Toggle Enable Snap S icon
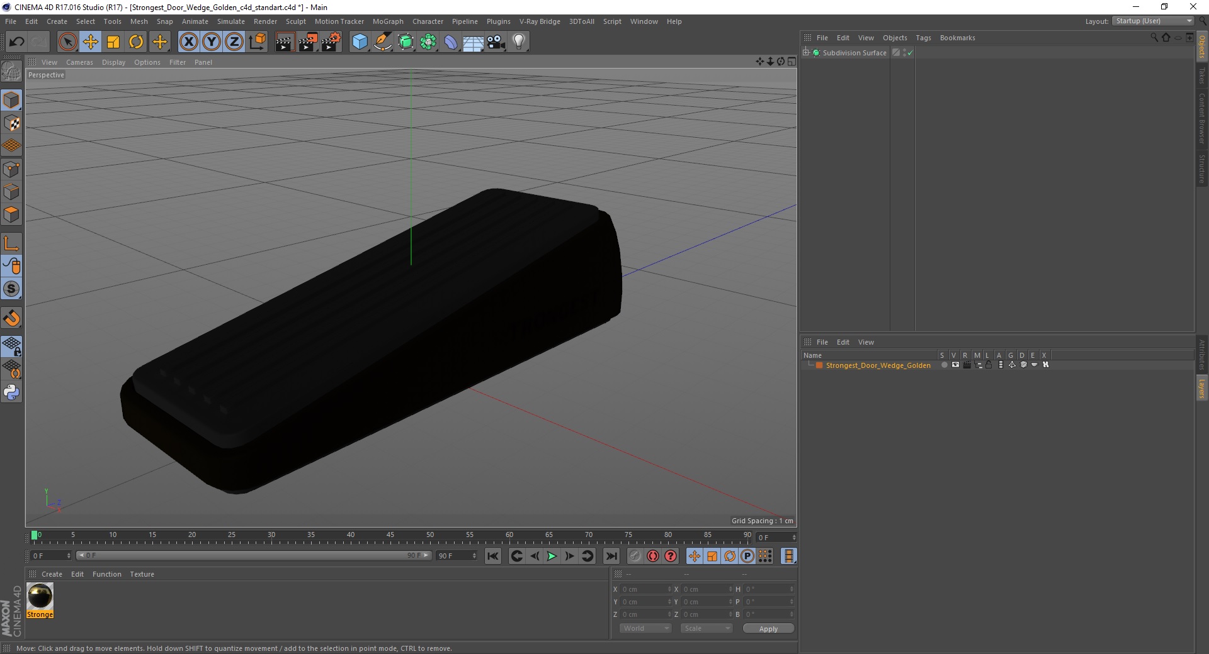Image resolution: width=1209 pixels, height=654 pixels. 11,289
